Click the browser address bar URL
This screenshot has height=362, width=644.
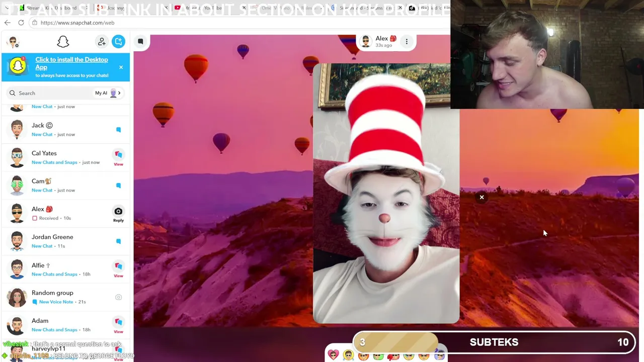[77, 23]
